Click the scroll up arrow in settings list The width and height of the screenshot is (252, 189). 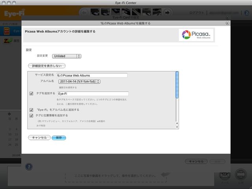[177, 123]
